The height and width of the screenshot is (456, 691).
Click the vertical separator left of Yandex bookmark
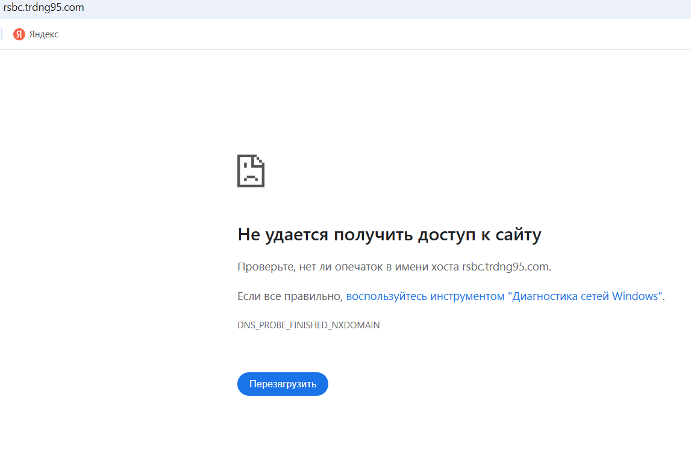pyautogui.click(x=2, y=34)
